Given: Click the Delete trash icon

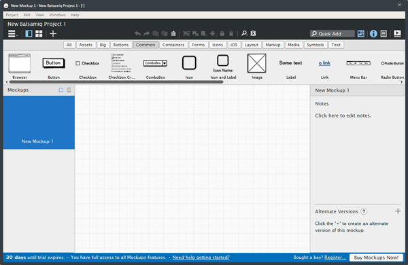Looking at the screenshot, I should (x=231, y=33).
